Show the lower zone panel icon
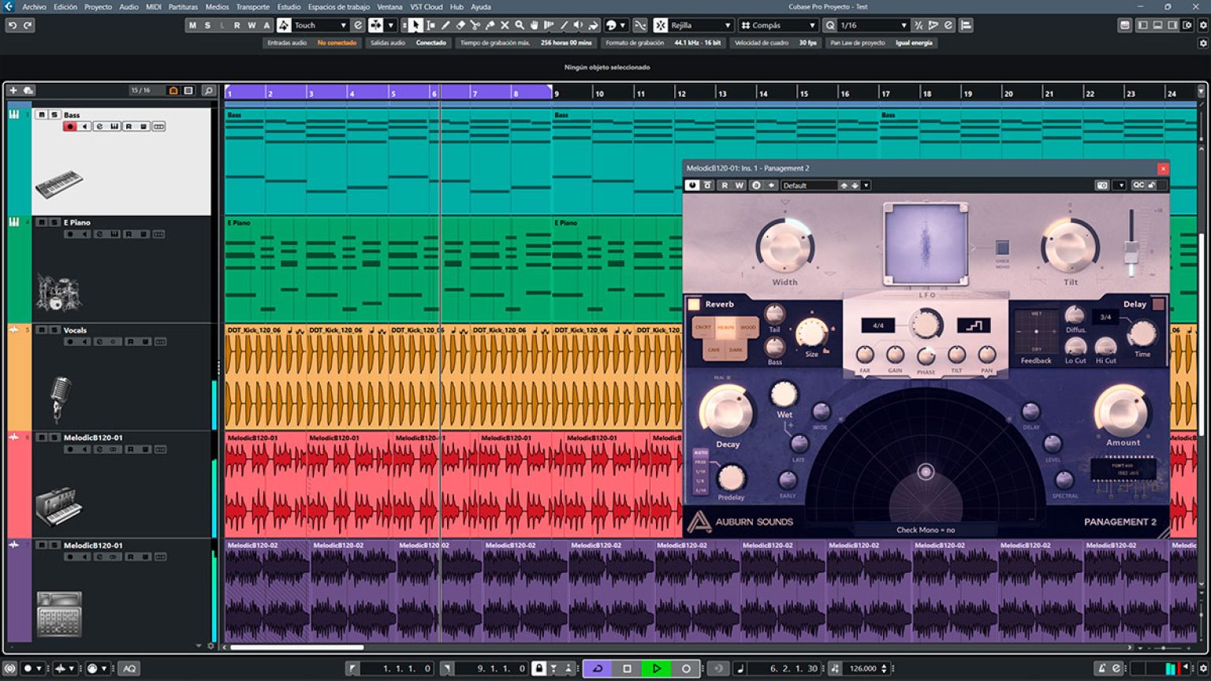The image size is (1211, 681). click(1157, 25)
